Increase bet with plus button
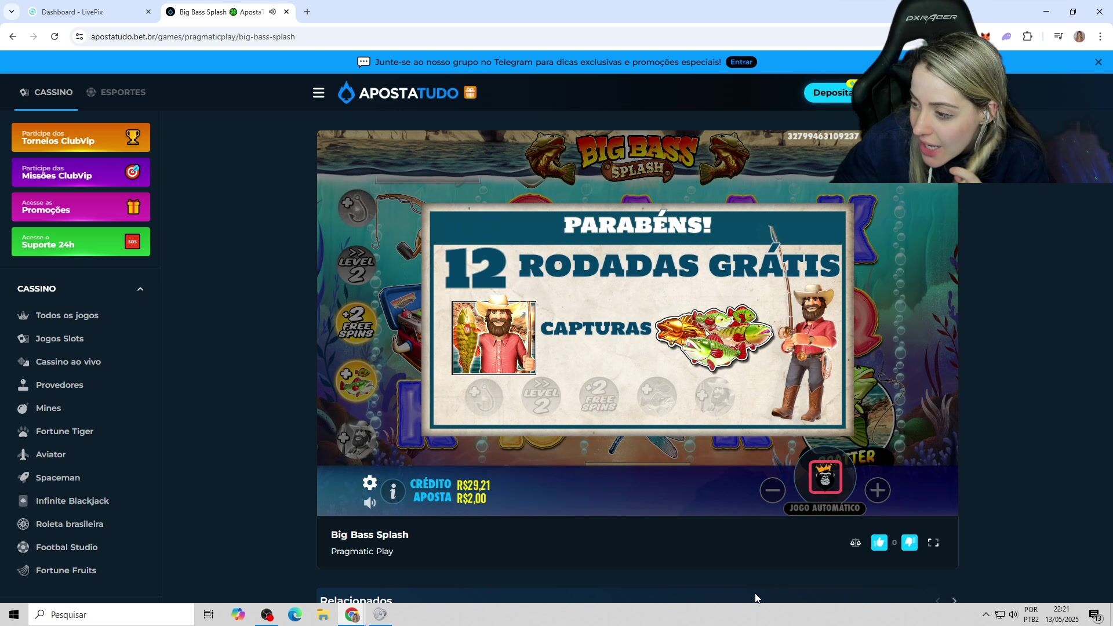The height and width of the screenshot is (626, 1113). (878, 490)
